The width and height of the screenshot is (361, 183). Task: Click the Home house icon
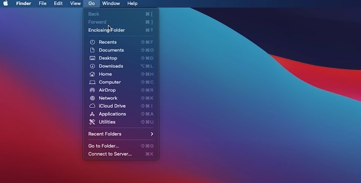click(x=92, y=74)
